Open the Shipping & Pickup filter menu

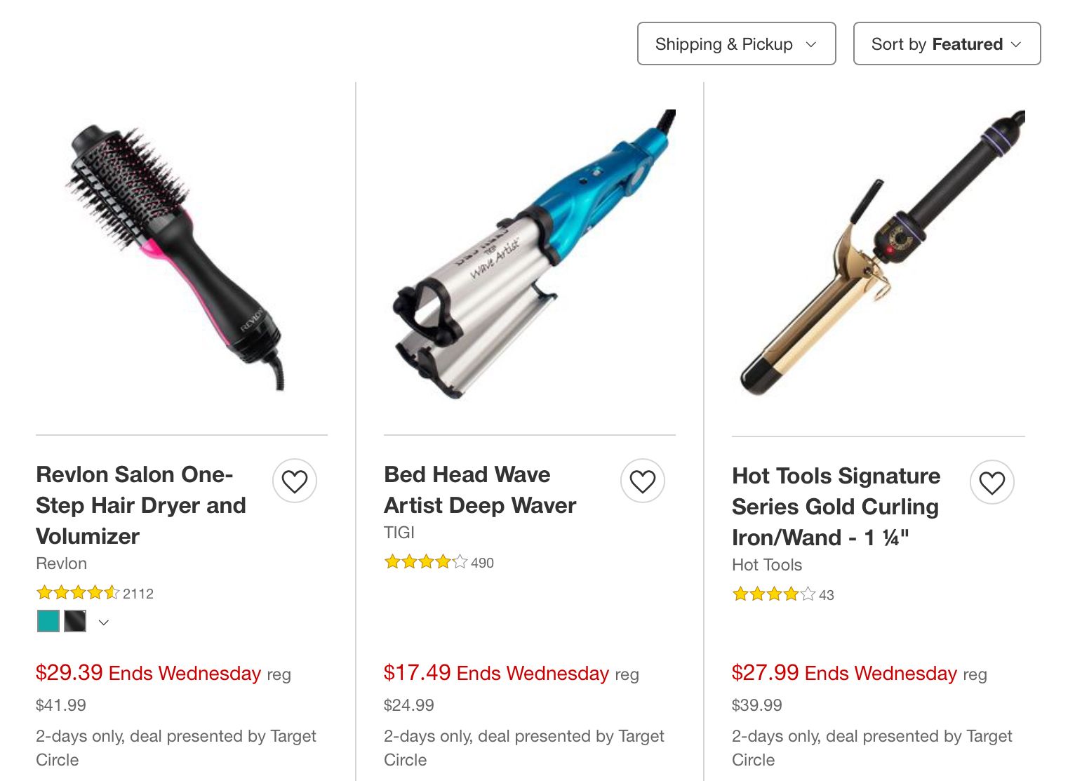(735, 44)
